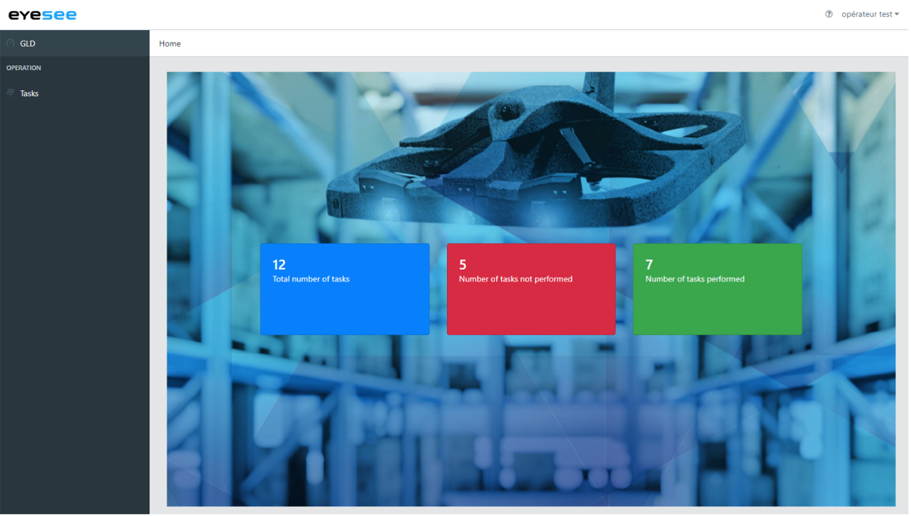Open Tasks in the sidebar
The height and width of the screenshot is (516, 911).
coord(75,93)
